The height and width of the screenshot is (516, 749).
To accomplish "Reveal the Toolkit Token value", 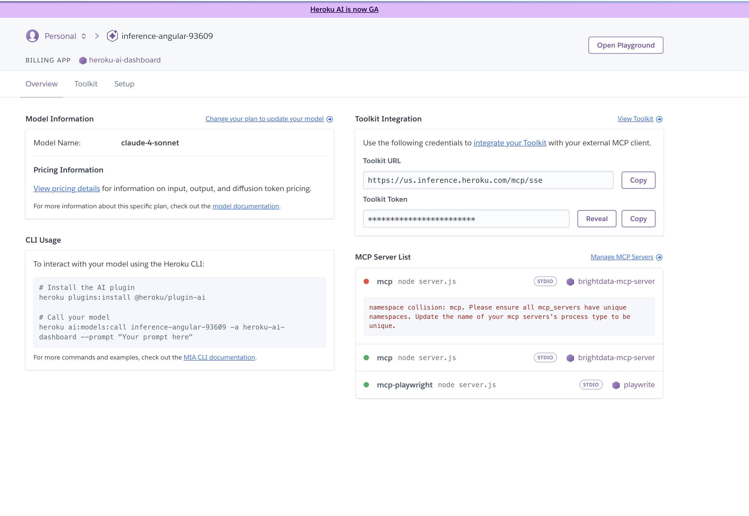I will (597, 219).
